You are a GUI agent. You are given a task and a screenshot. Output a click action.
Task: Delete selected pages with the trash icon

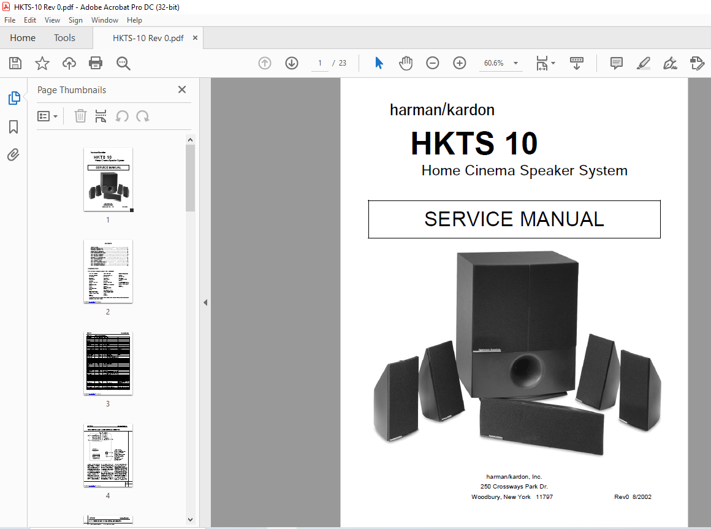[x=80, y=116]
